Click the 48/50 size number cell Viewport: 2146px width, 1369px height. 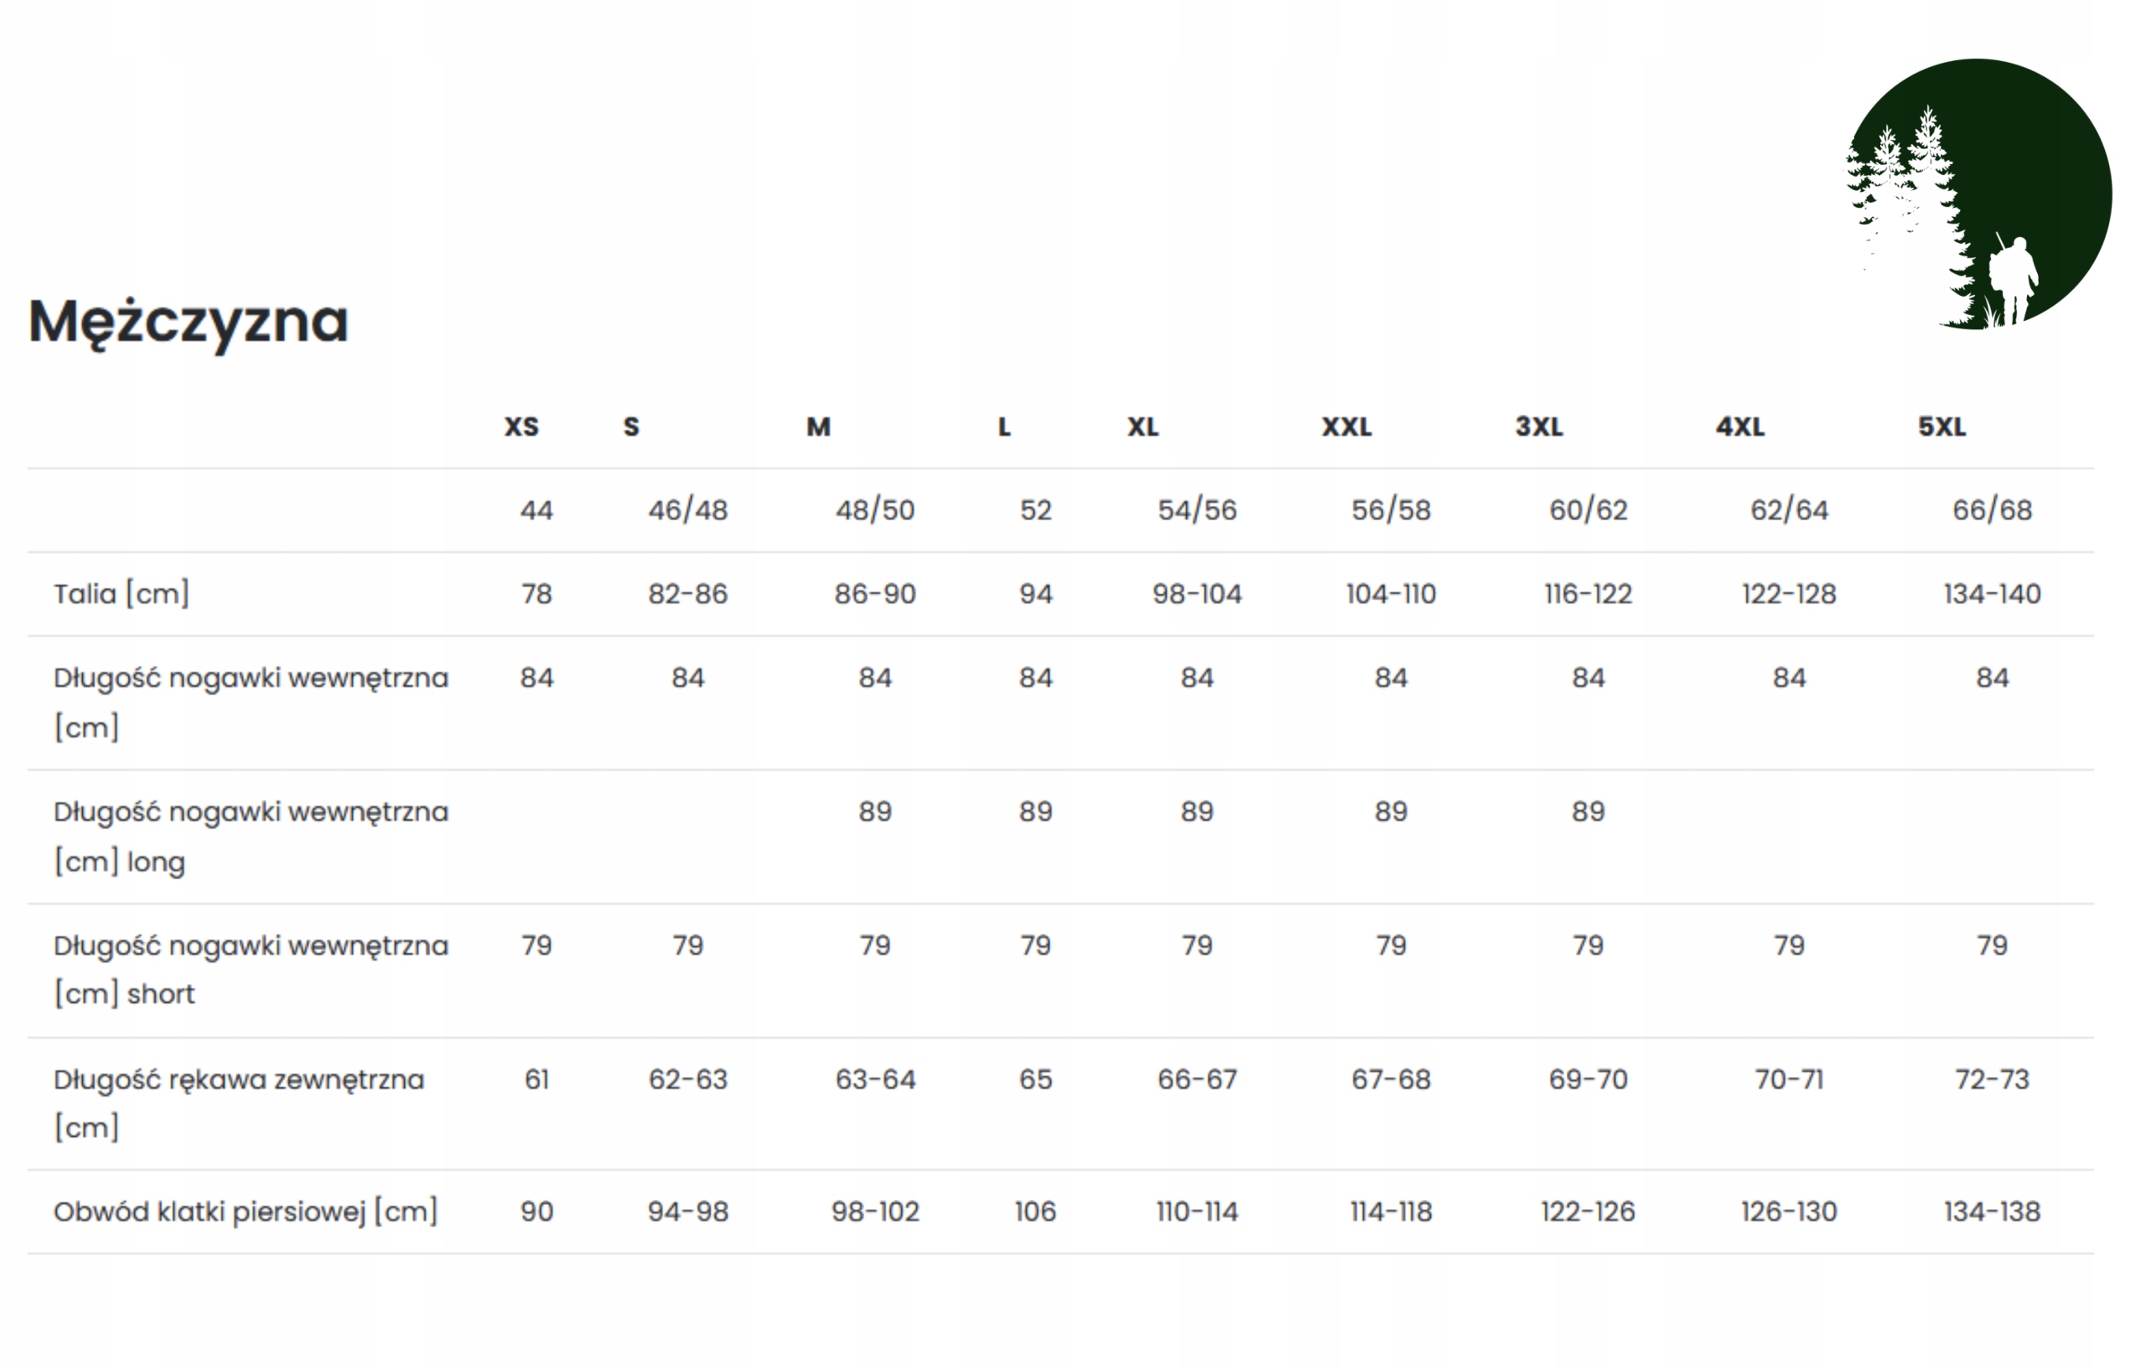tap(874, 510)
